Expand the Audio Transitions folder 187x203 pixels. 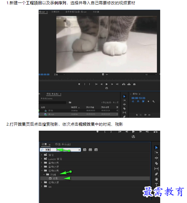click(x=41, y=166)
